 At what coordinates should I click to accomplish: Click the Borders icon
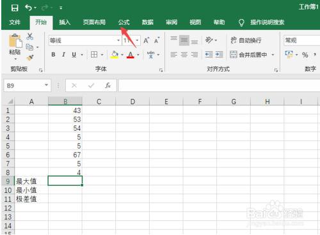94,55
